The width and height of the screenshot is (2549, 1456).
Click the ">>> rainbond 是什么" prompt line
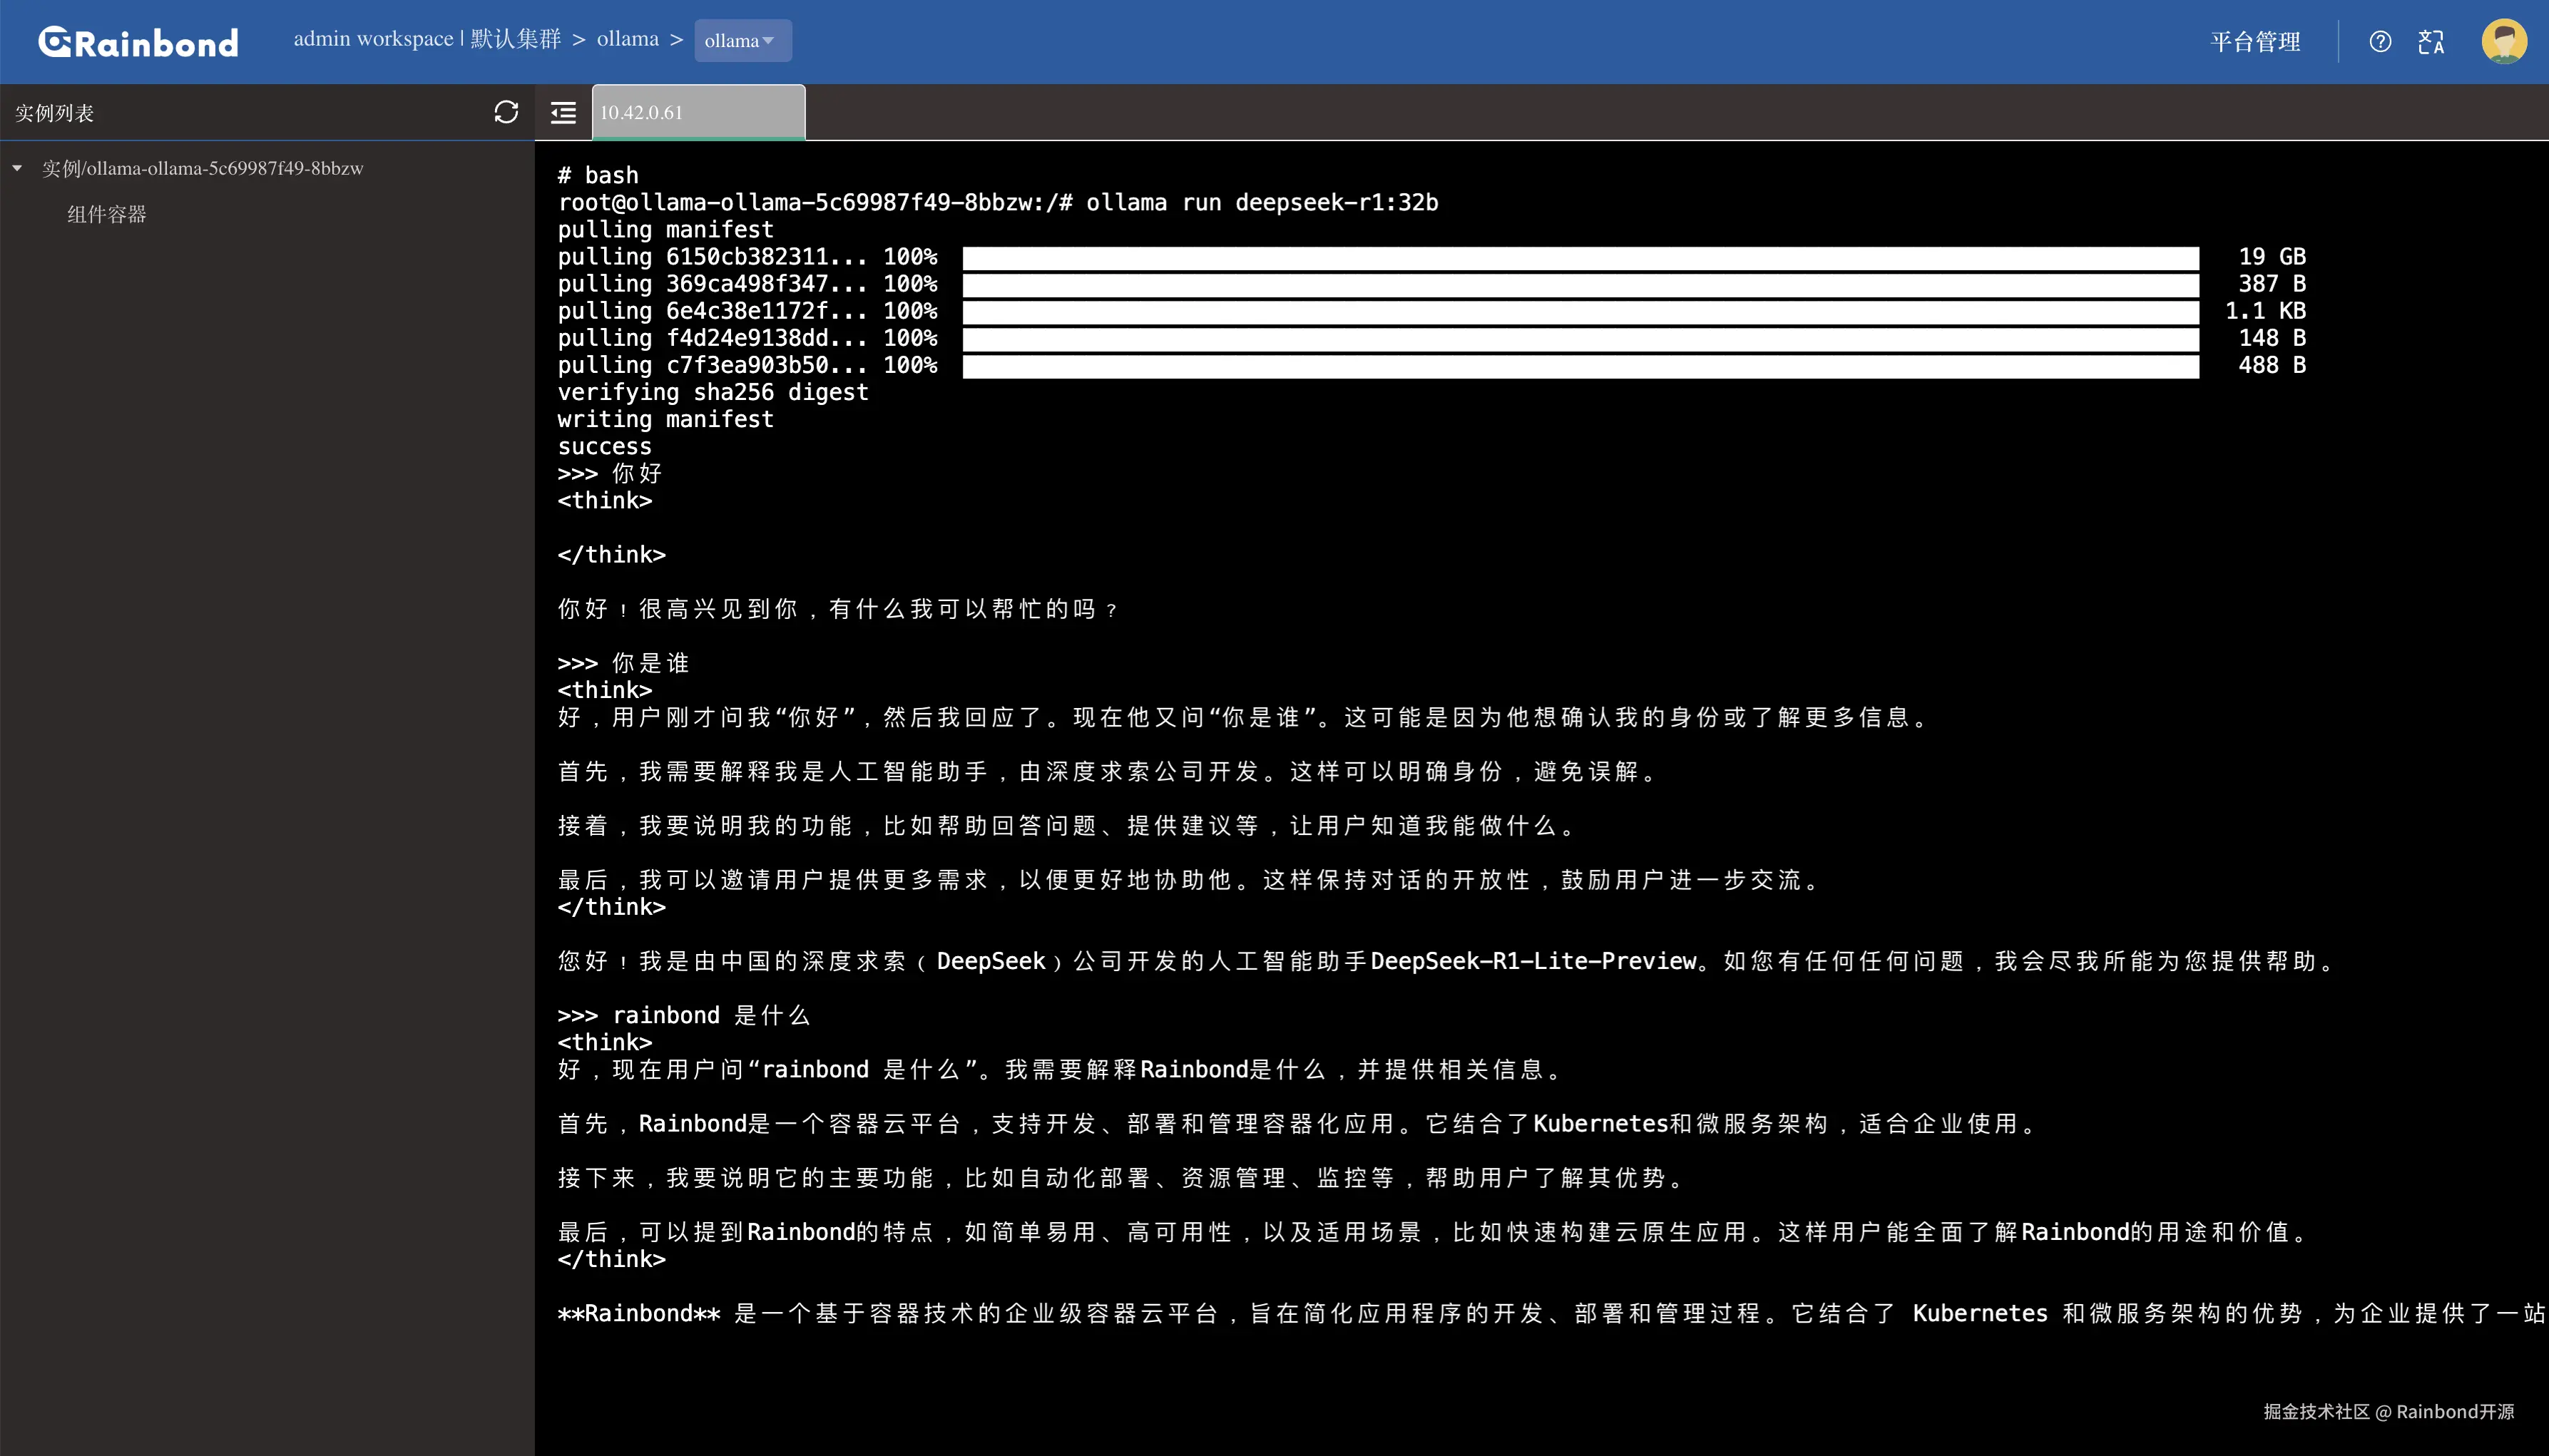pos(684,1016)
